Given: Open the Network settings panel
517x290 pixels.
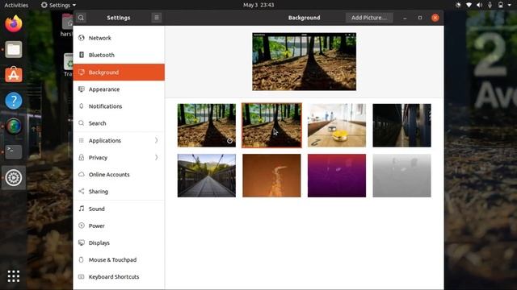Looking at the screenshot, I should click(x=119, y=38).
